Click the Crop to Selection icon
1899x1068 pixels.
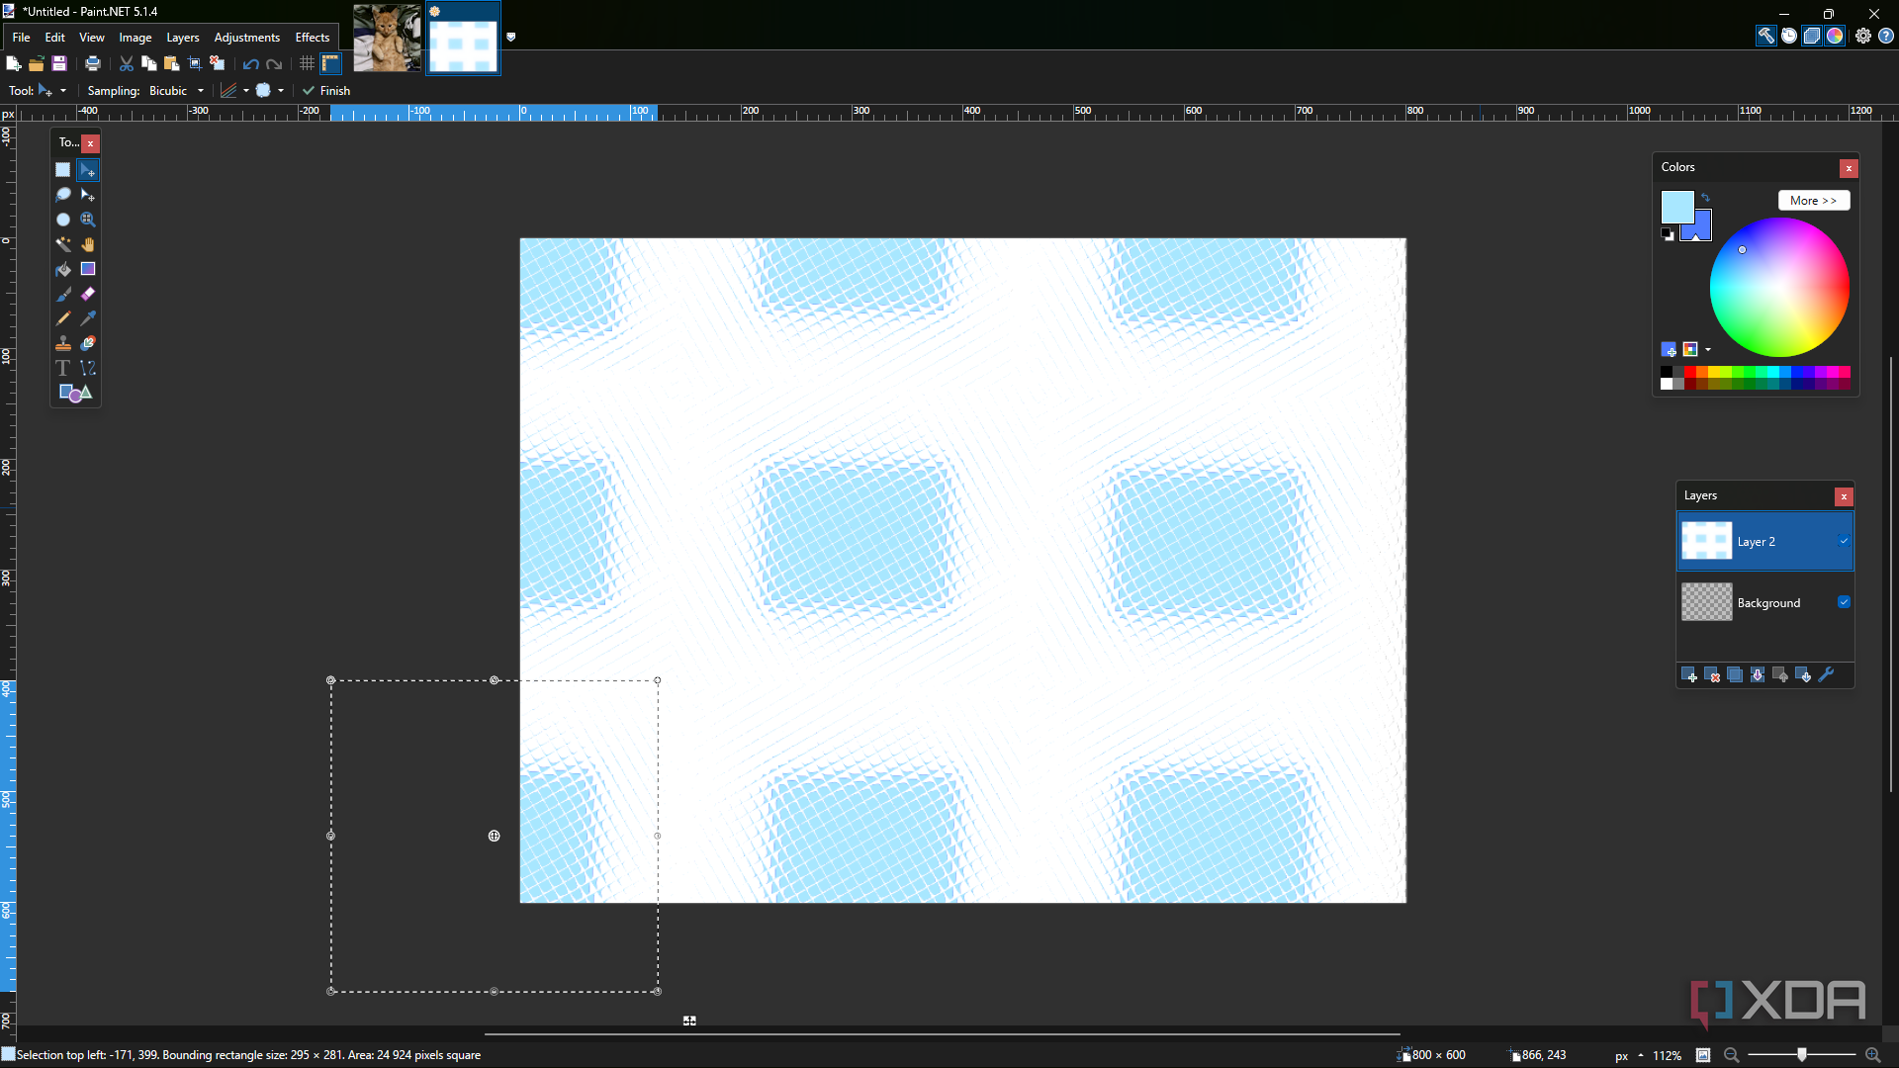coord(195,63)
